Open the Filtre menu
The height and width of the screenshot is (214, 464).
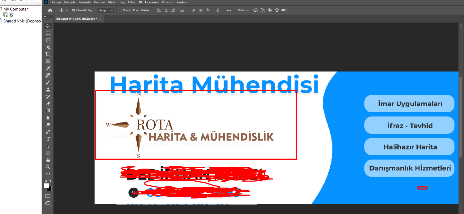pyautogui.click(x=132, y=2)
